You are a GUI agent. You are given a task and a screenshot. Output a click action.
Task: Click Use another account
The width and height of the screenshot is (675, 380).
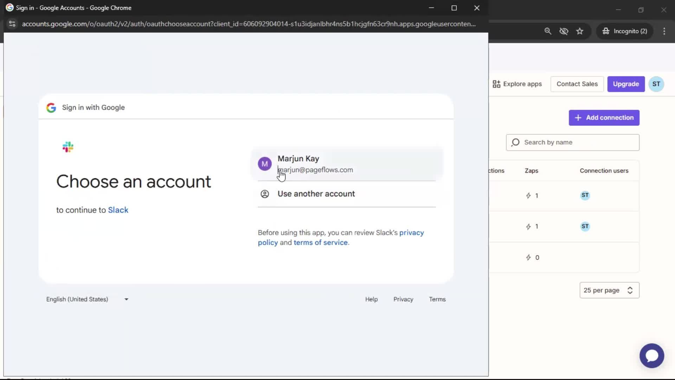coord(347,194)
